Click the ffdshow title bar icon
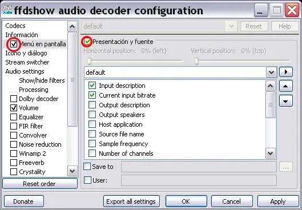Viewport: 302px width, 210px height. (7, 10)
